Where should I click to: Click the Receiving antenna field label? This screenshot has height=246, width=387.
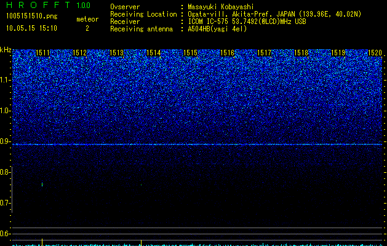pos(142,29)
